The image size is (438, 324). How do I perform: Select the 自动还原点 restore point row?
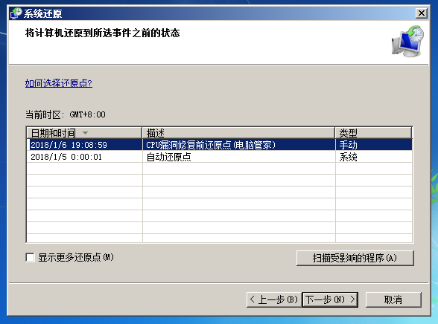coord(219,157)
